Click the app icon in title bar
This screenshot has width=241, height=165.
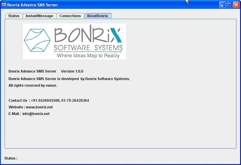click(4, 5)
